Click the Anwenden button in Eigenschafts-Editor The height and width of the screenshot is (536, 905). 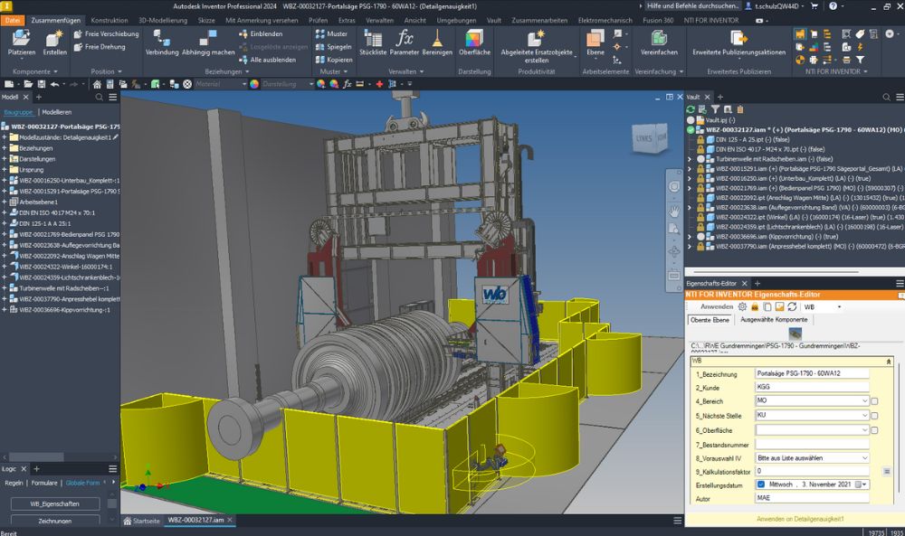[717, 306]
